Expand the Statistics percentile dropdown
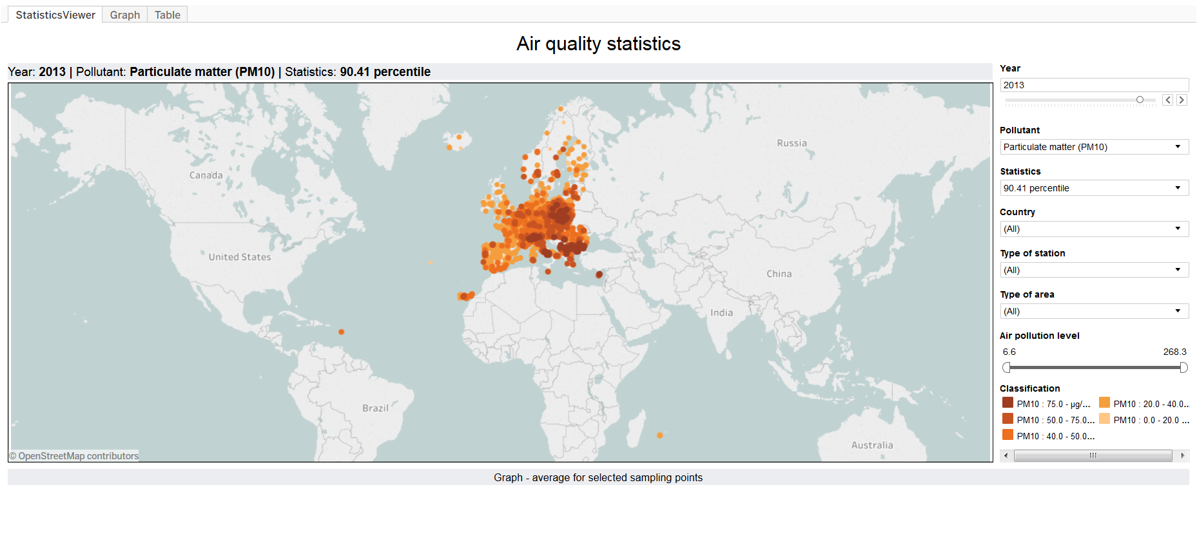Image resolution: width=1197 pixels, height=543 pixels. pos(1094,188)
